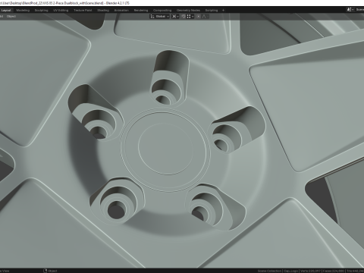364x273 pixels.
Task: Click the Verts count in status bar
Action: tap(311, 271)
